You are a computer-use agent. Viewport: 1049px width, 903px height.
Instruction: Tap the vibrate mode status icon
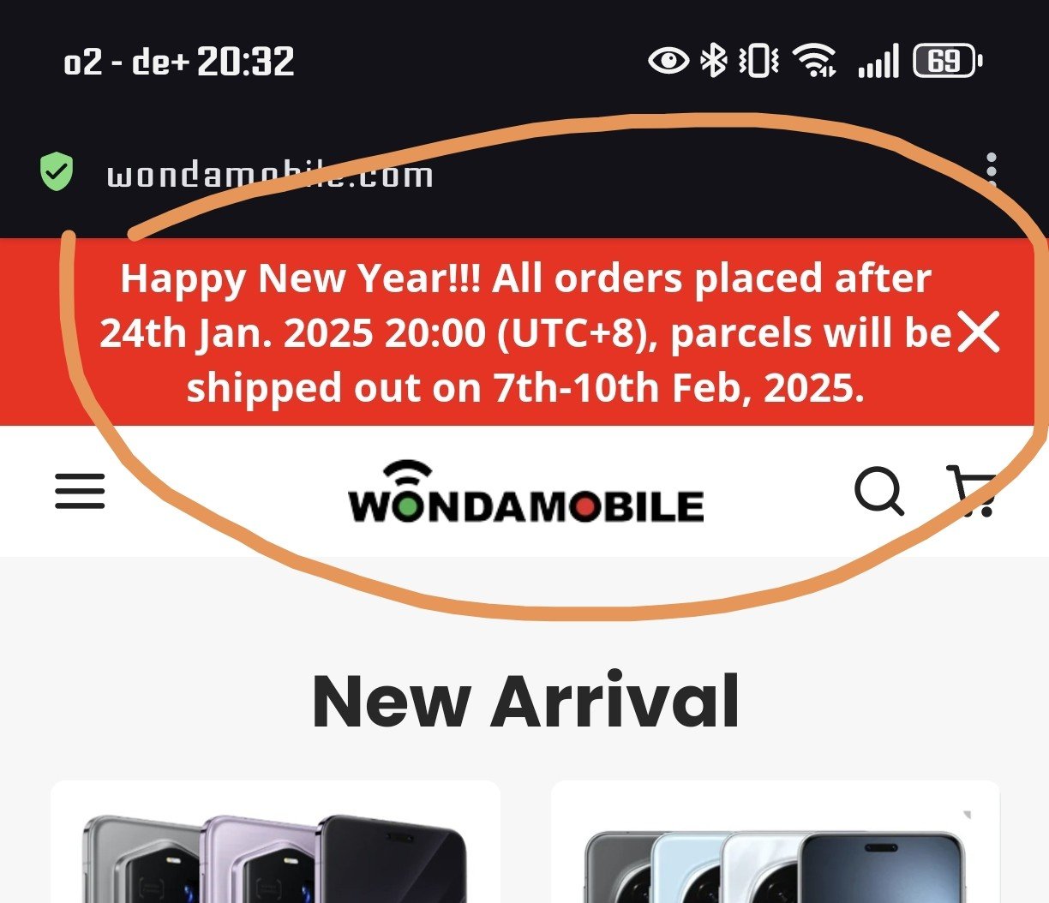tap(758, 61)
